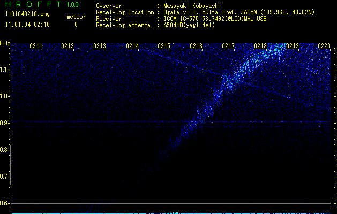Click the 0212 time marker
This screenshot has height=214, width=337.
[68, 46]
